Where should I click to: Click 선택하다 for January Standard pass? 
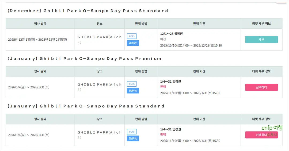coord(261,135)
